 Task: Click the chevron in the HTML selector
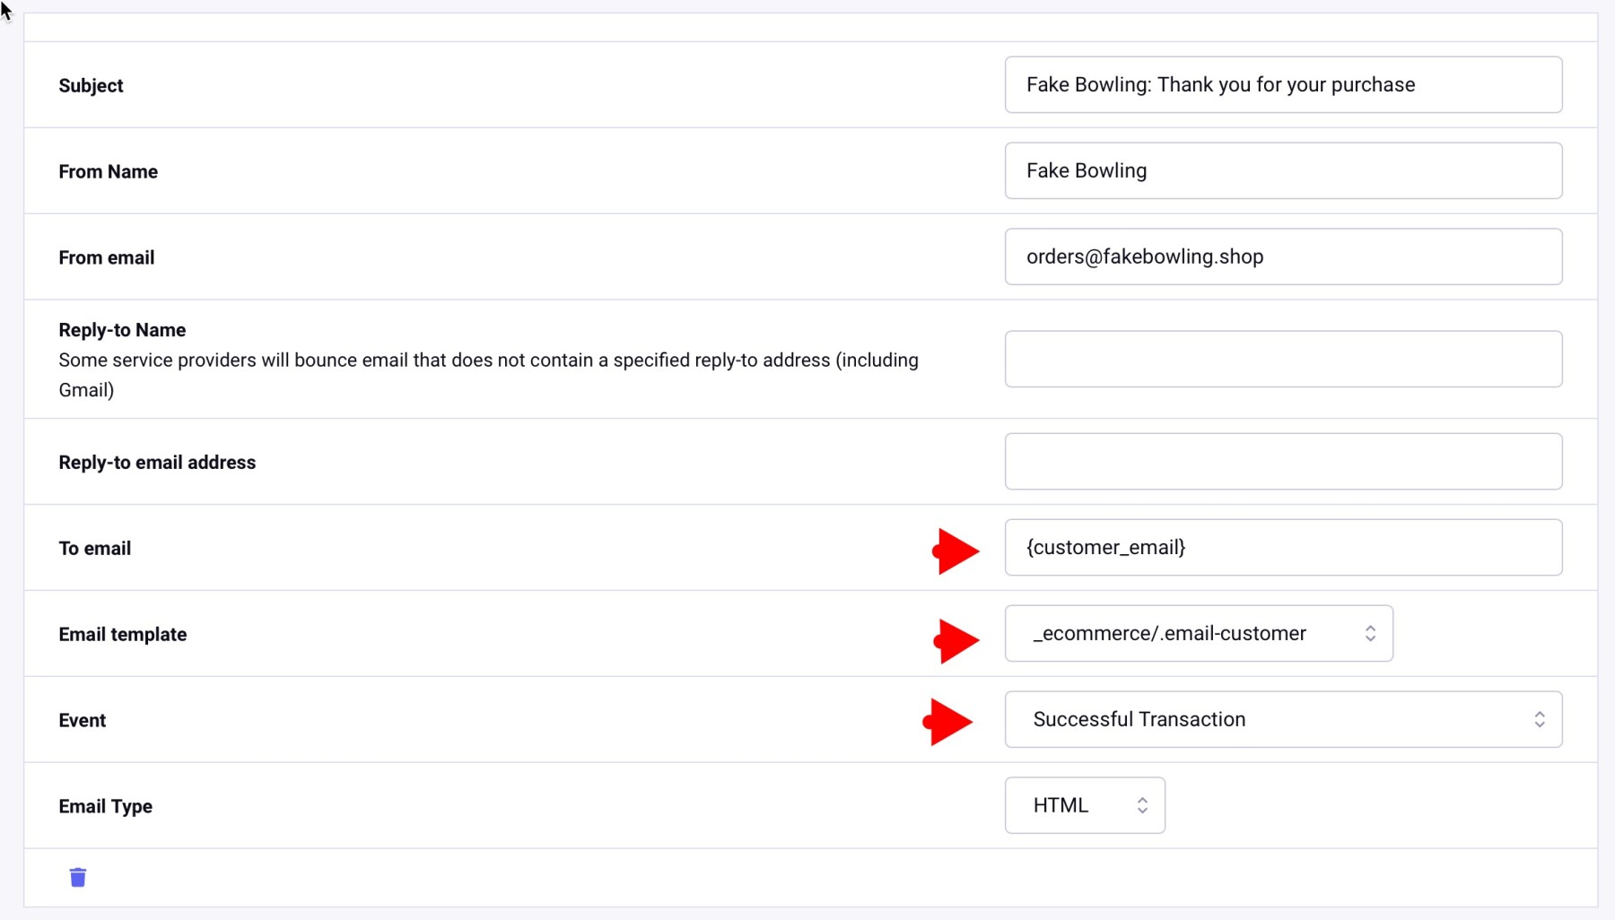(x=1142, y=805)
